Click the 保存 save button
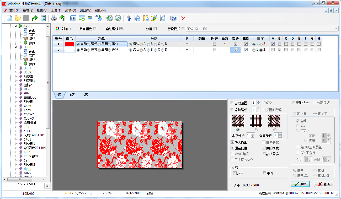This screenshot has width=341, height=199. tap(300, 184)
